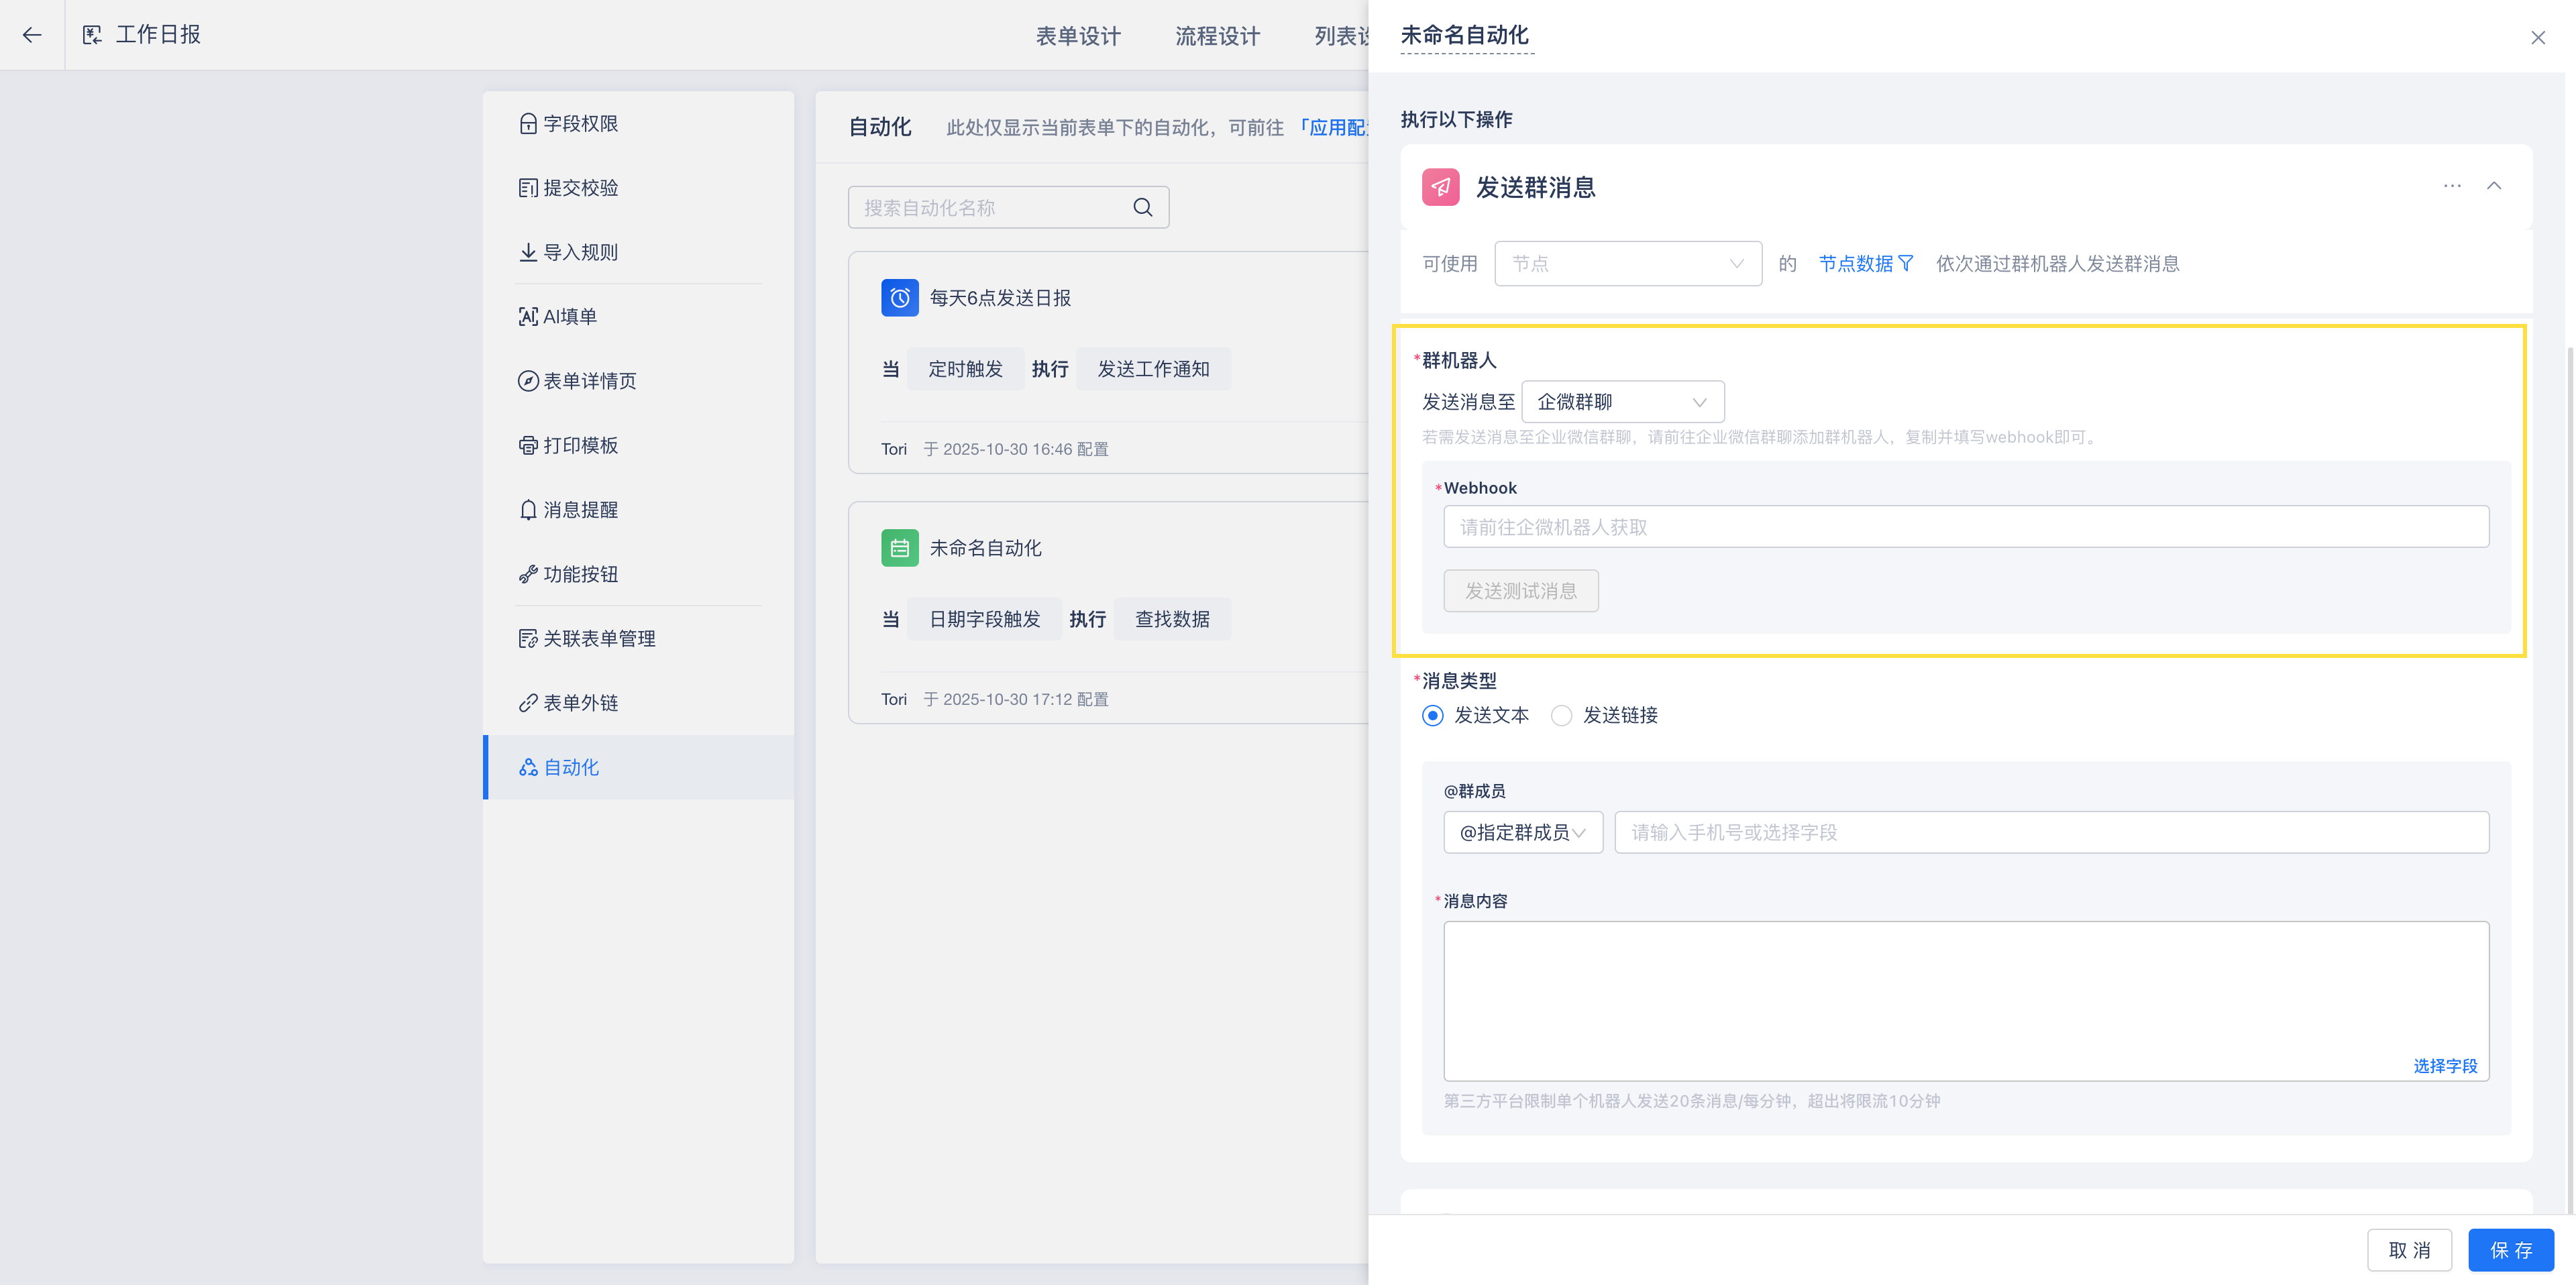This screenshot has height=1285, width=2576.
Task: Click the 发送测试消息 button
Action: (1521, 591)
